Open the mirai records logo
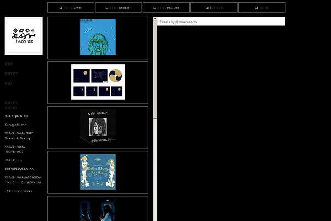This screenshot has height=221, width=331. click(24, 36)
